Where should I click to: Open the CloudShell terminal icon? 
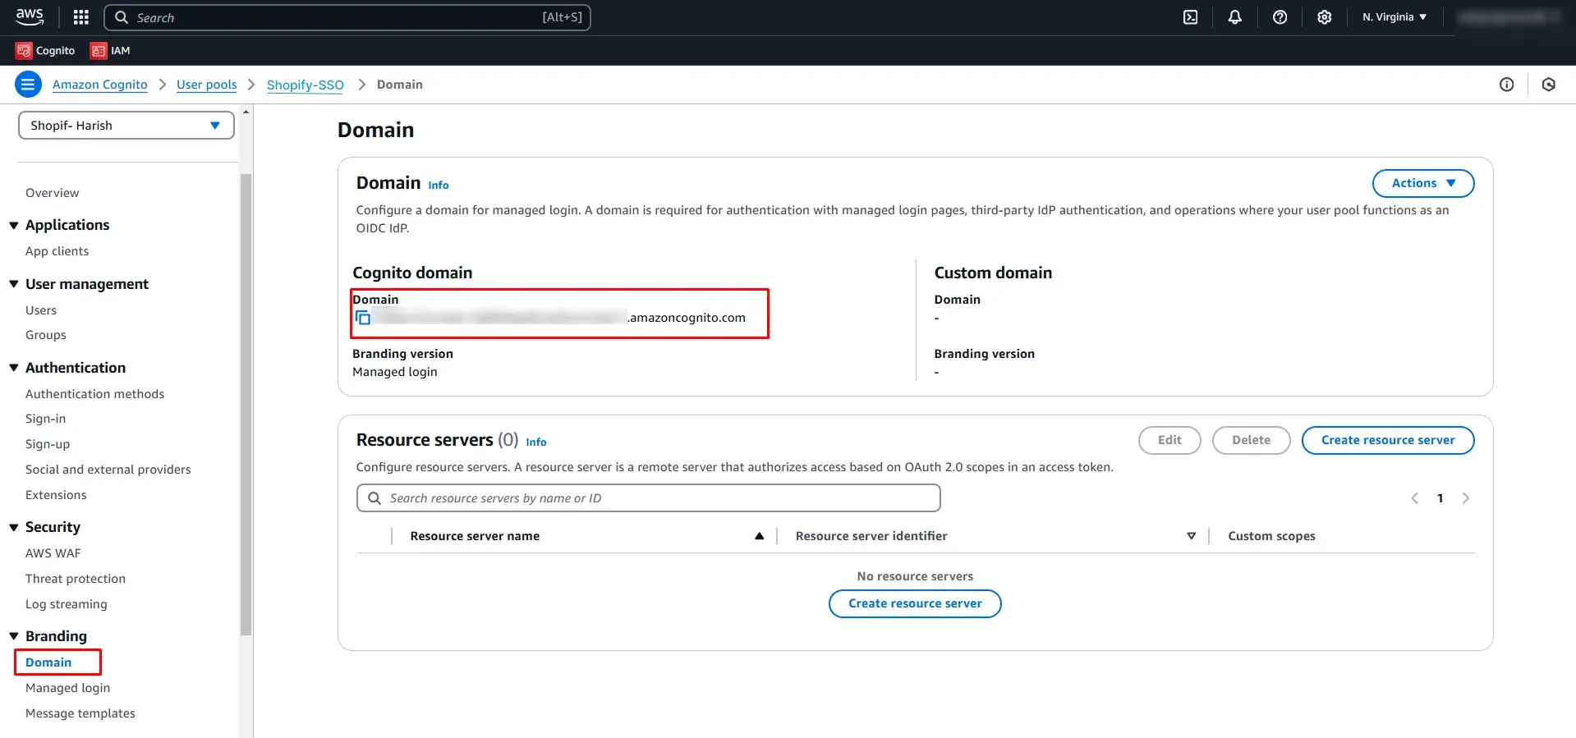click(x=1190, y=17)
